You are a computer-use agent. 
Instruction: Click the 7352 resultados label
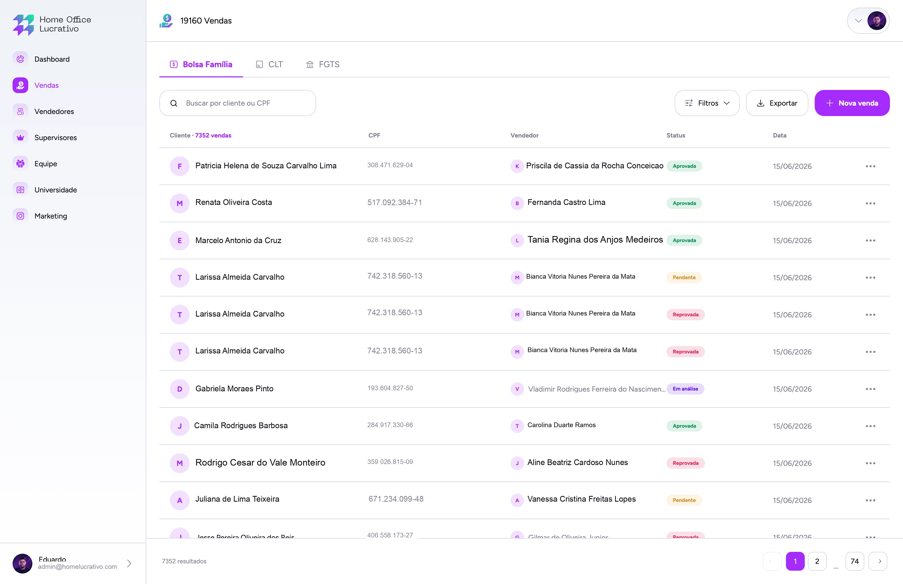tap(184, 562)
